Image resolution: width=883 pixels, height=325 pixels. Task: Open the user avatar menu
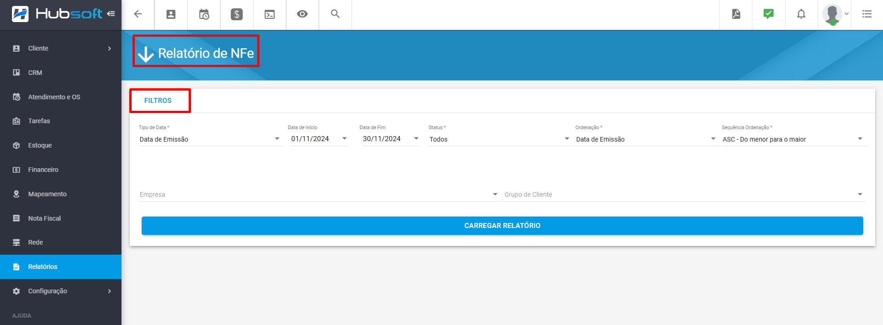(x=832, y=14)
